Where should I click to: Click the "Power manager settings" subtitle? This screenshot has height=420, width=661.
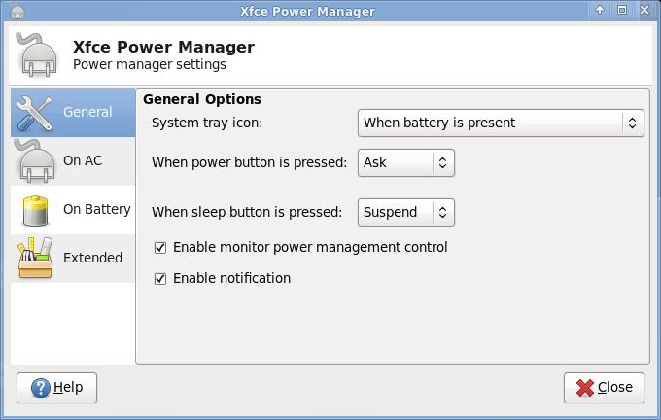(150, 64)
